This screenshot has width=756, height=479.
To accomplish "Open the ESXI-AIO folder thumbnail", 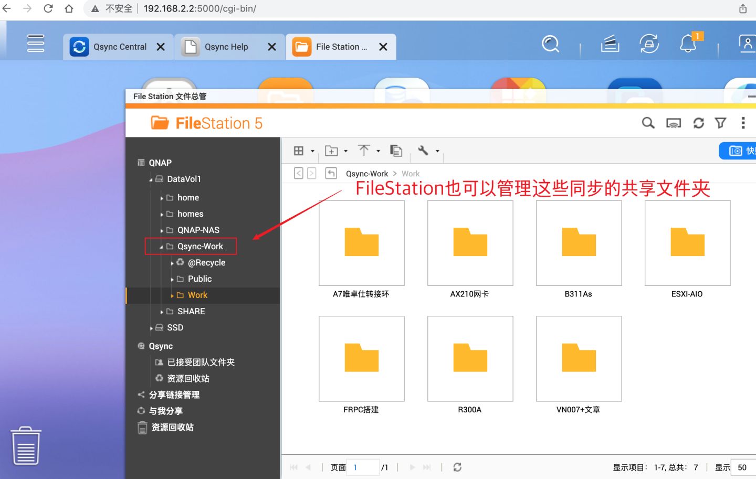I will [687, 243].
